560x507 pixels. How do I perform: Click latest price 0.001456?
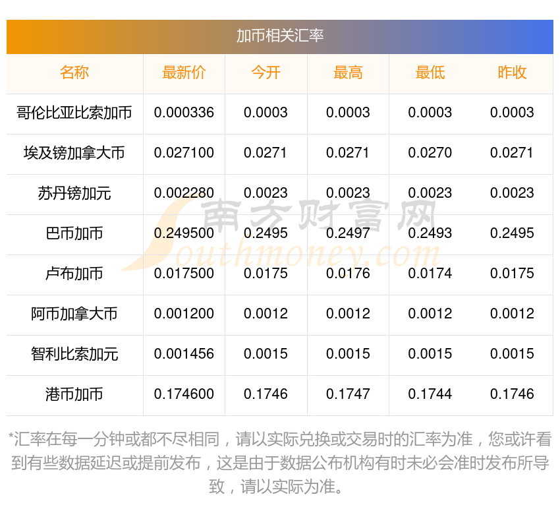pyautogui.click(x=184, y=354)
